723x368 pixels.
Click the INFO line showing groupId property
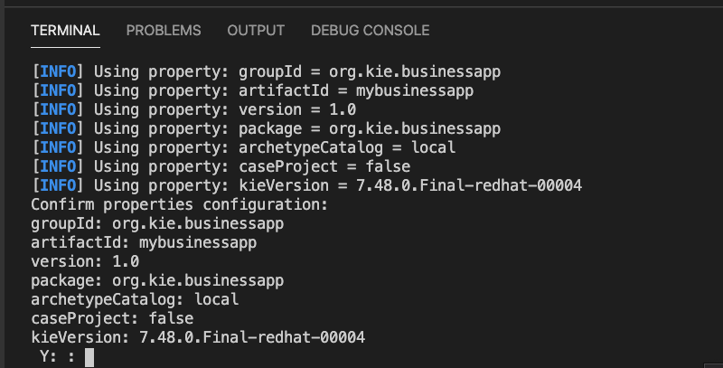pos(266,72)
